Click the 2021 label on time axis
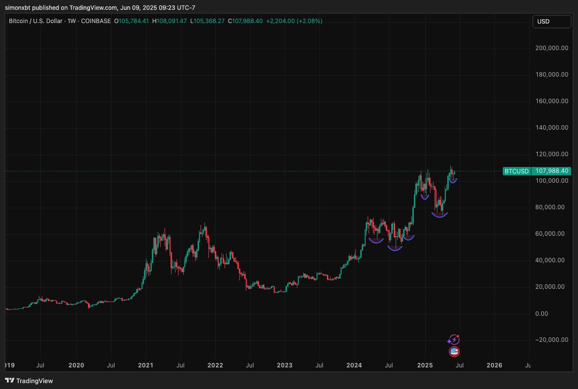The image size is (578, 389). pyautogui.click(x=145, y=365)
